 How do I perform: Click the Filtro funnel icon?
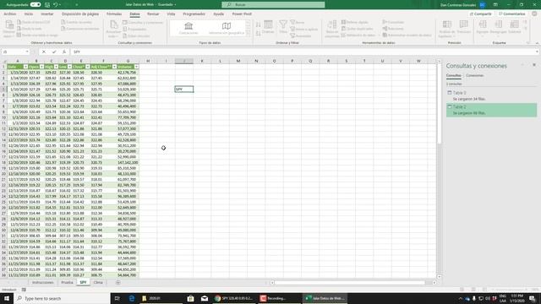283,27
